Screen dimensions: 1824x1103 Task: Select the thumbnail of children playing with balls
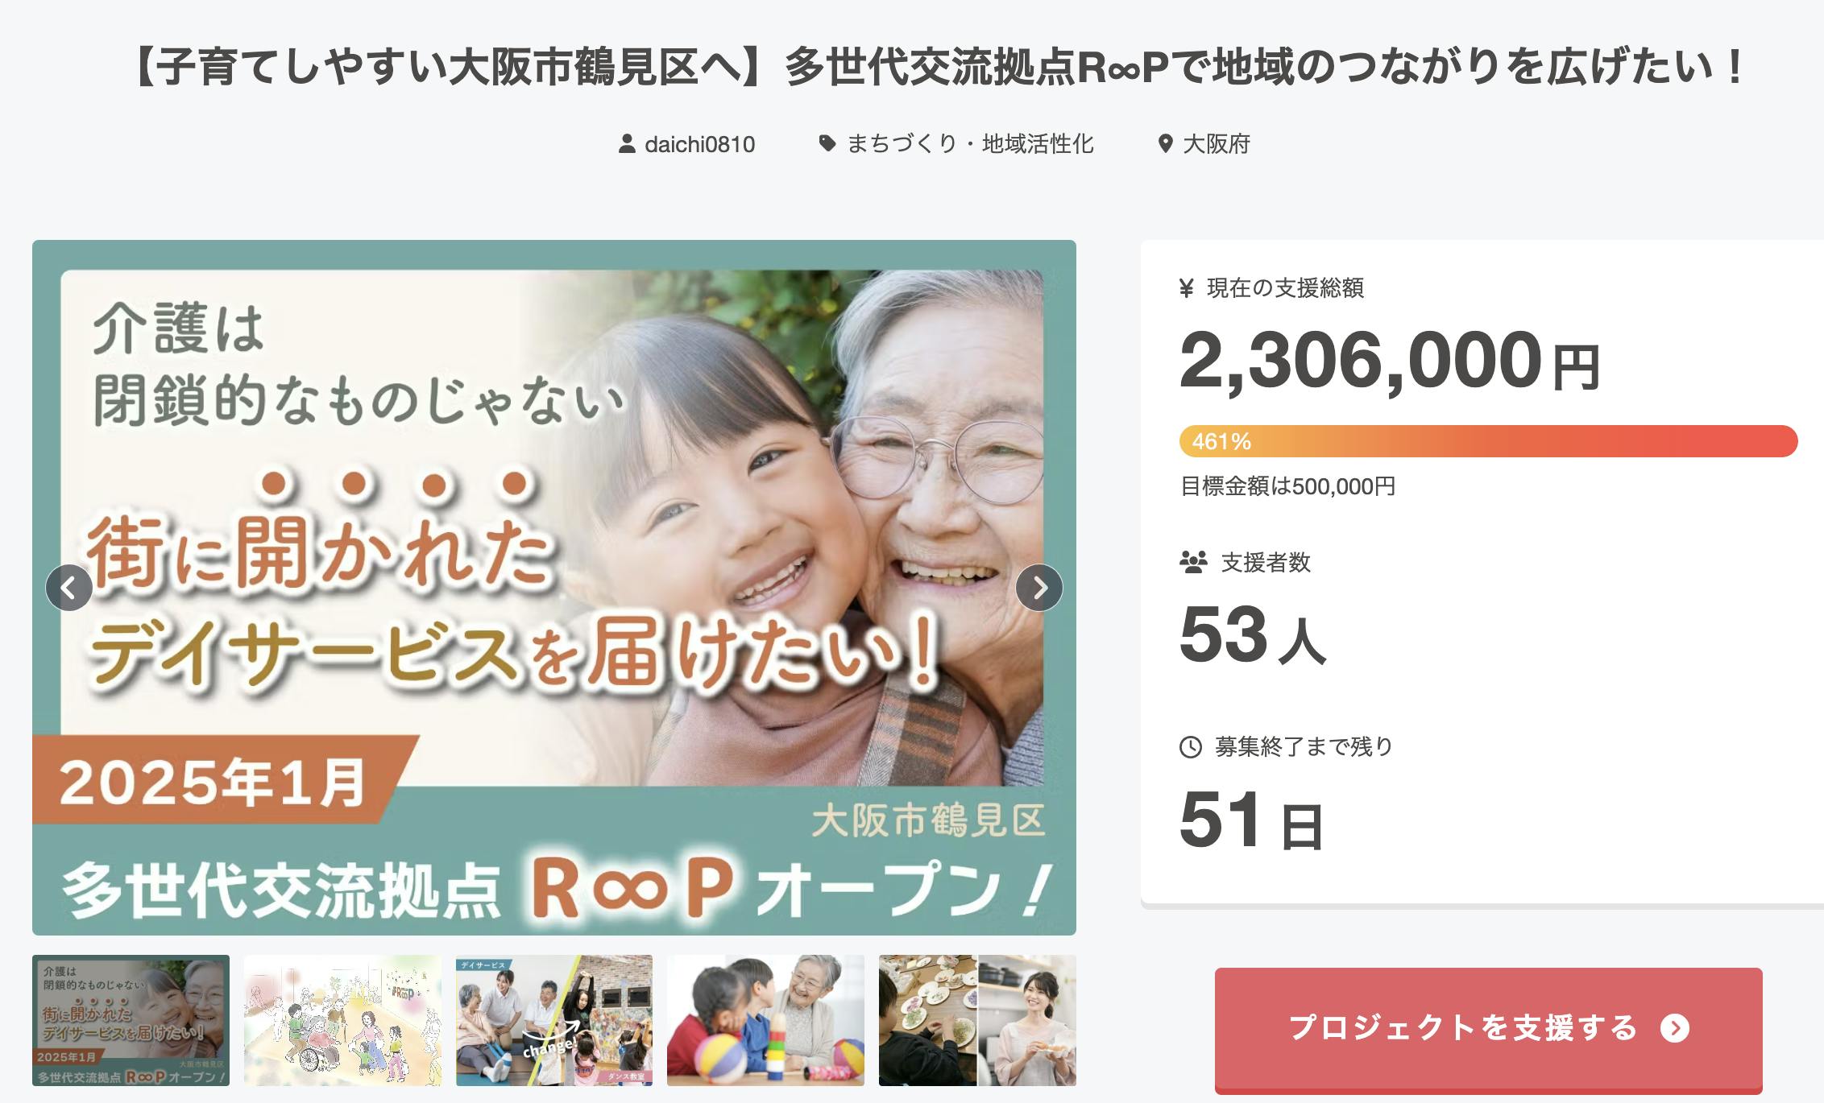(x=765, y=1020)
